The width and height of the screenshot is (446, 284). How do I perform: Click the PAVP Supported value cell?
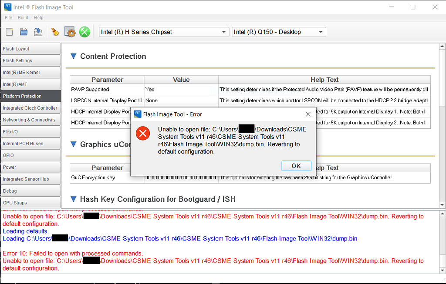[x=181, y=90]
